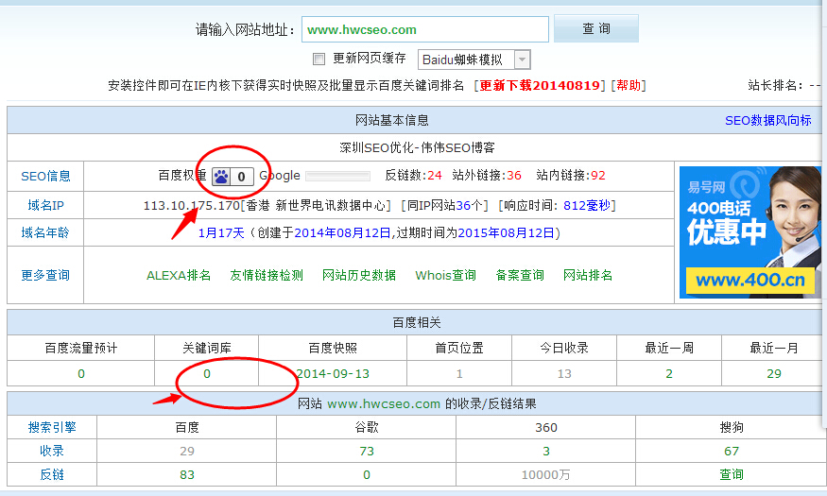Toggle the 更新网页缓存 checkbox
This screenshot has width=827, height=496.
click(x=319, y=59)
